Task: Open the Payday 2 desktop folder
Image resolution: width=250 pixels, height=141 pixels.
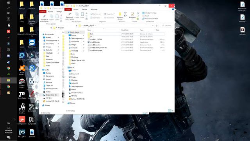Action: click(x=22, y=5)
